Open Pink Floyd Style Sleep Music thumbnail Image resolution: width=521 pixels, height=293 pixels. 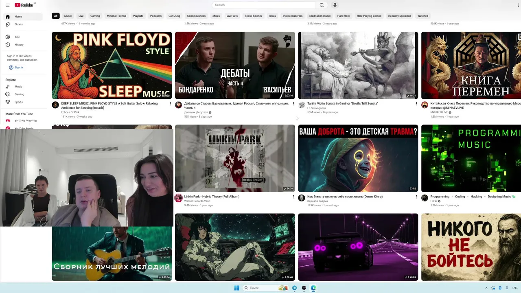coord(112,66)
